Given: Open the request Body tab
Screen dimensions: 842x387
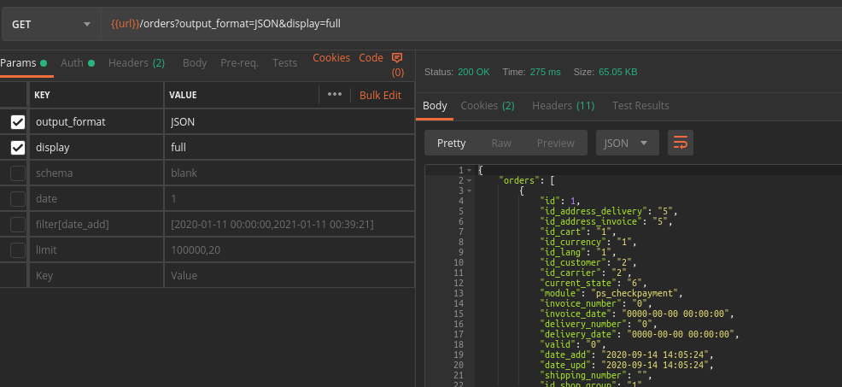Looking at the screenshot, I should pos(195,63).
